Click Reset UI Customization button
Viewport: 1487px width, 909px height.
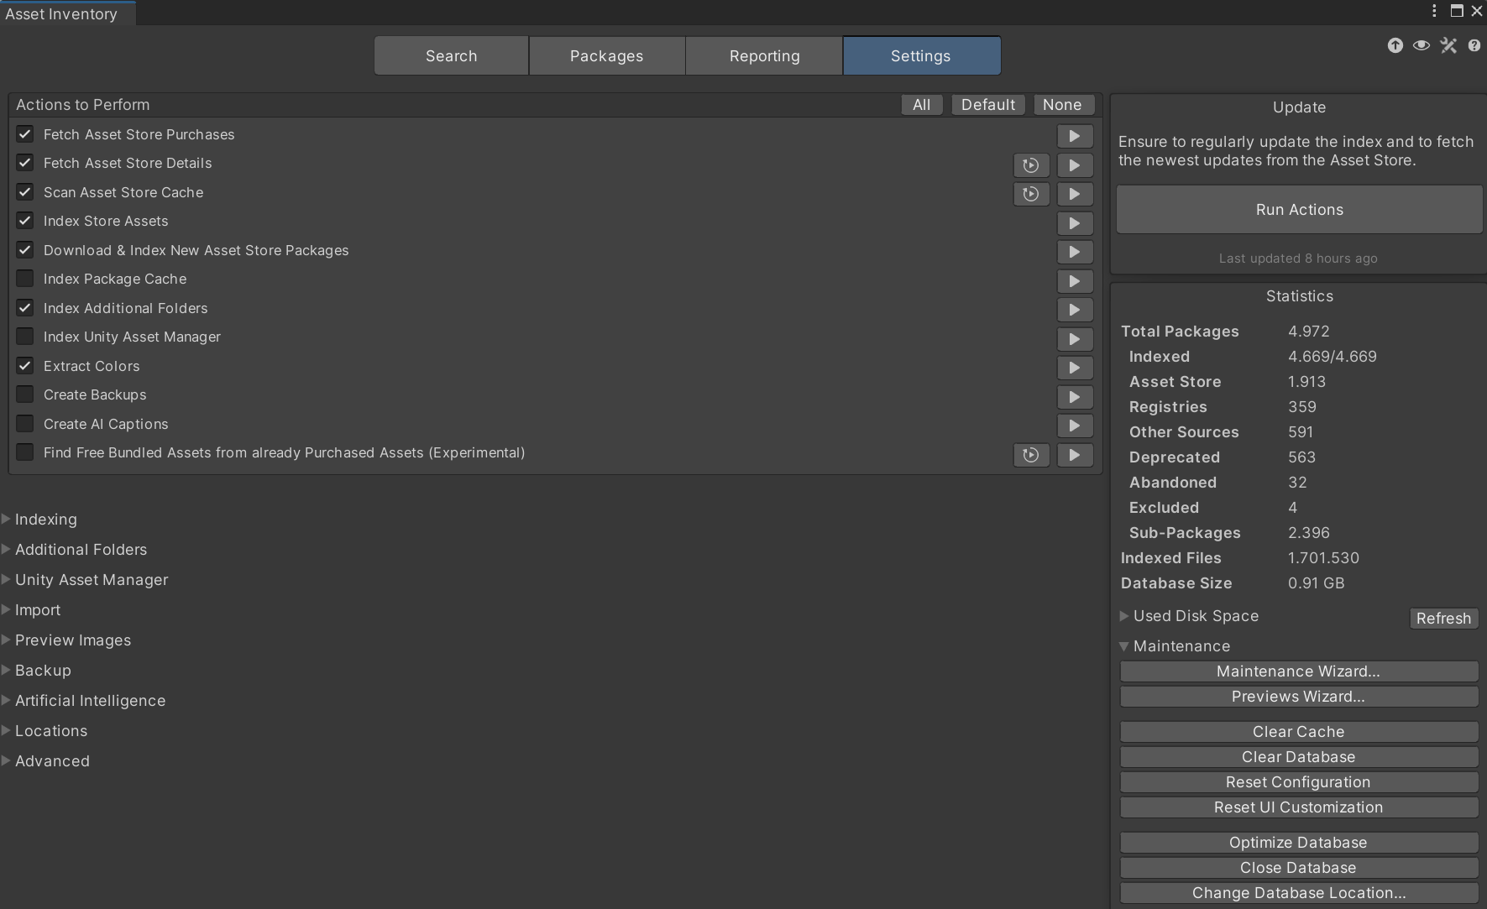1299,807
